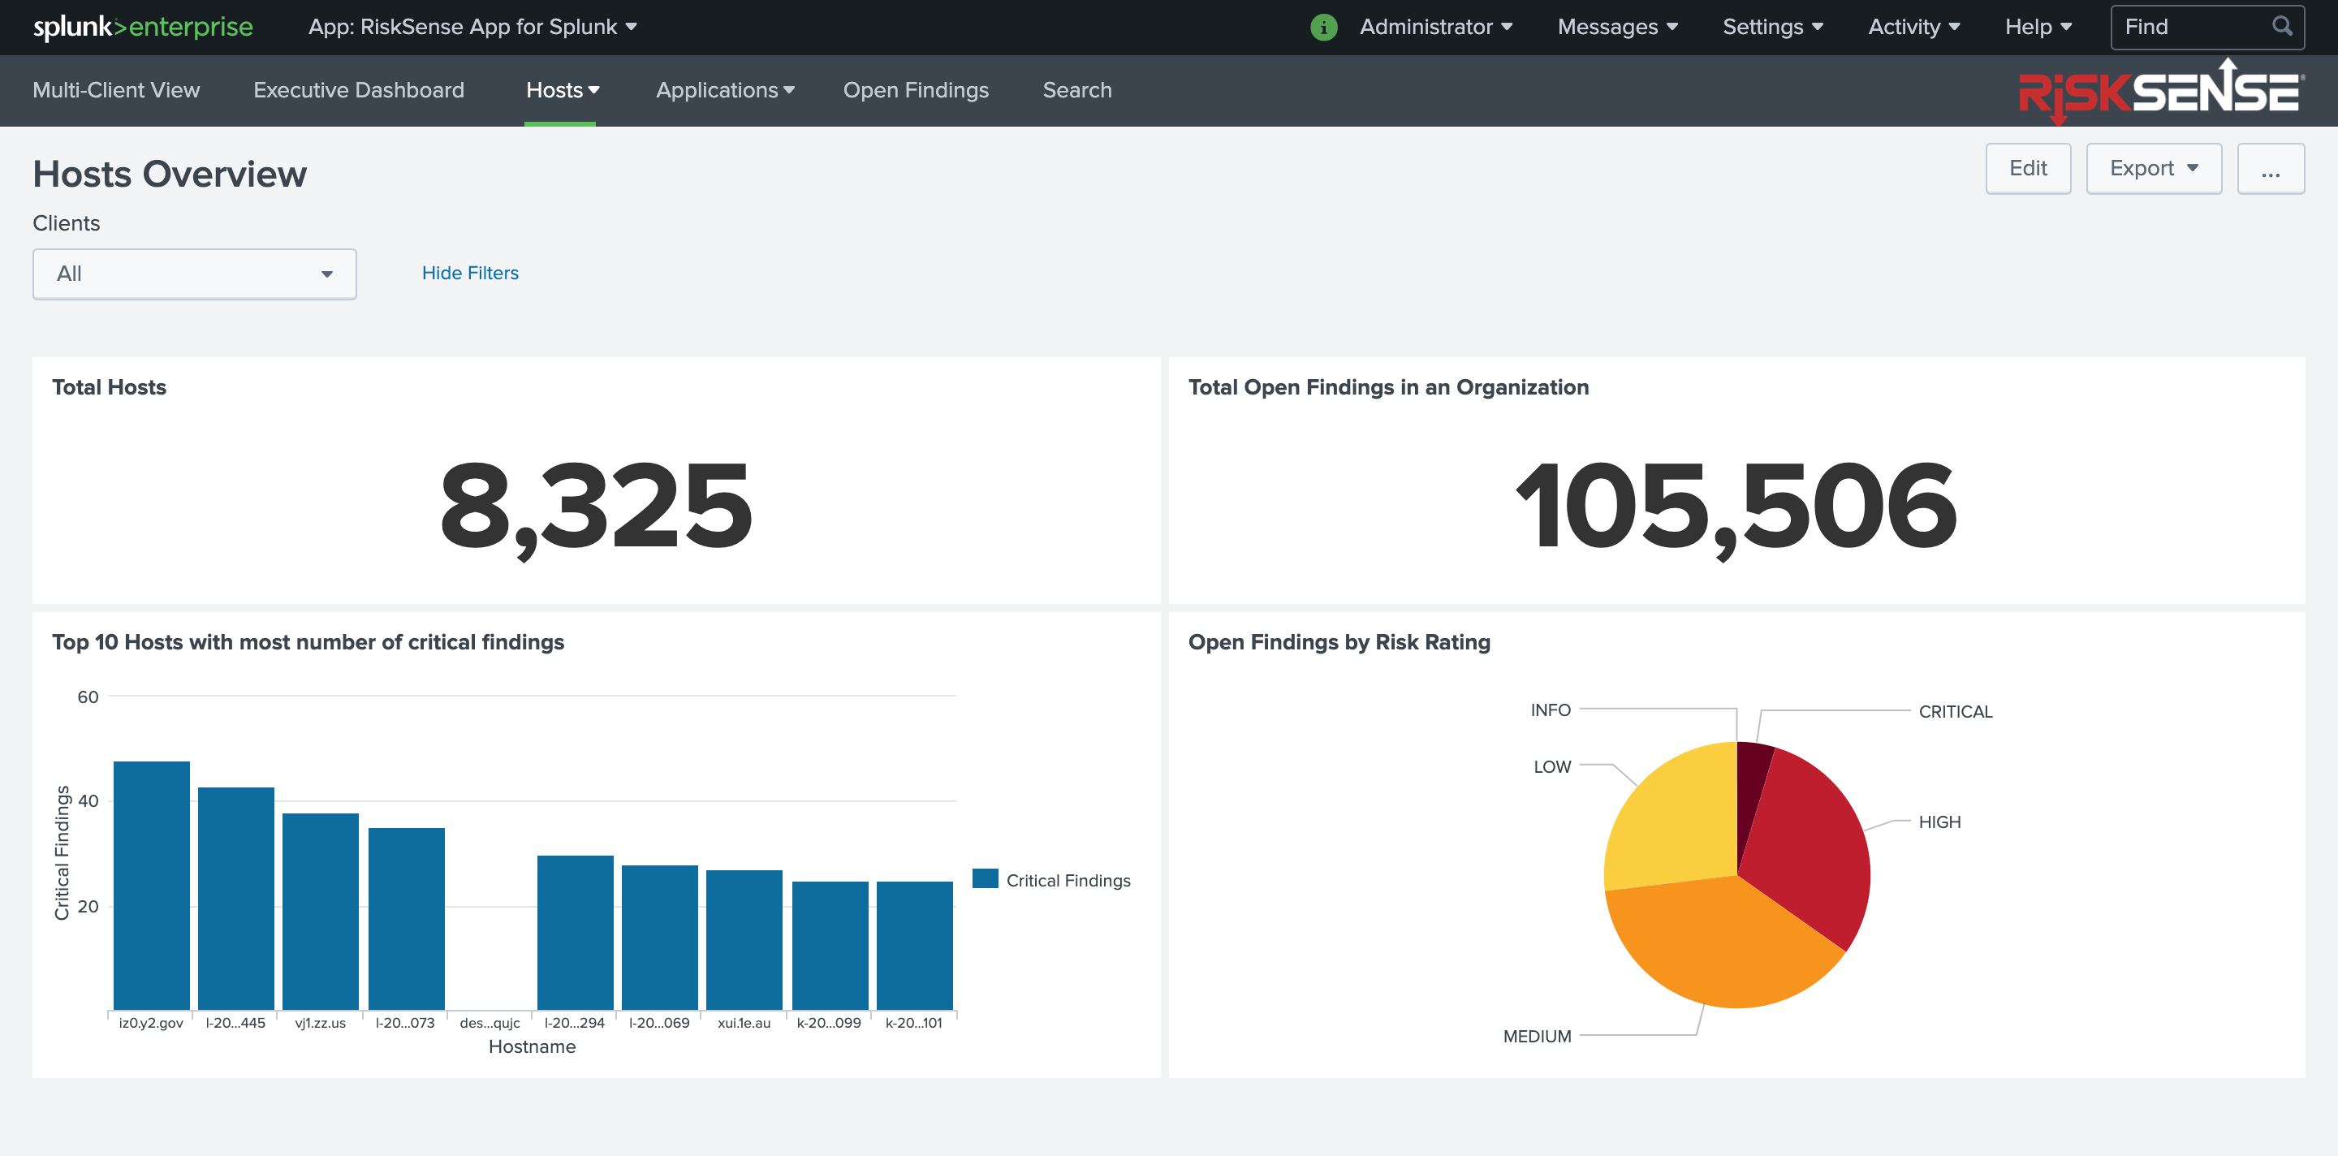The height and width of the screenshot is (1156, 2338).
Task: Expand the Applications navigation menu
Action: [725, 90]
